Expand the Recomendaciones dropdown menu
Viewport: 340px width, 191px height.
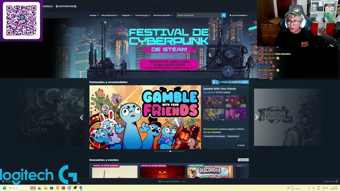110,15
